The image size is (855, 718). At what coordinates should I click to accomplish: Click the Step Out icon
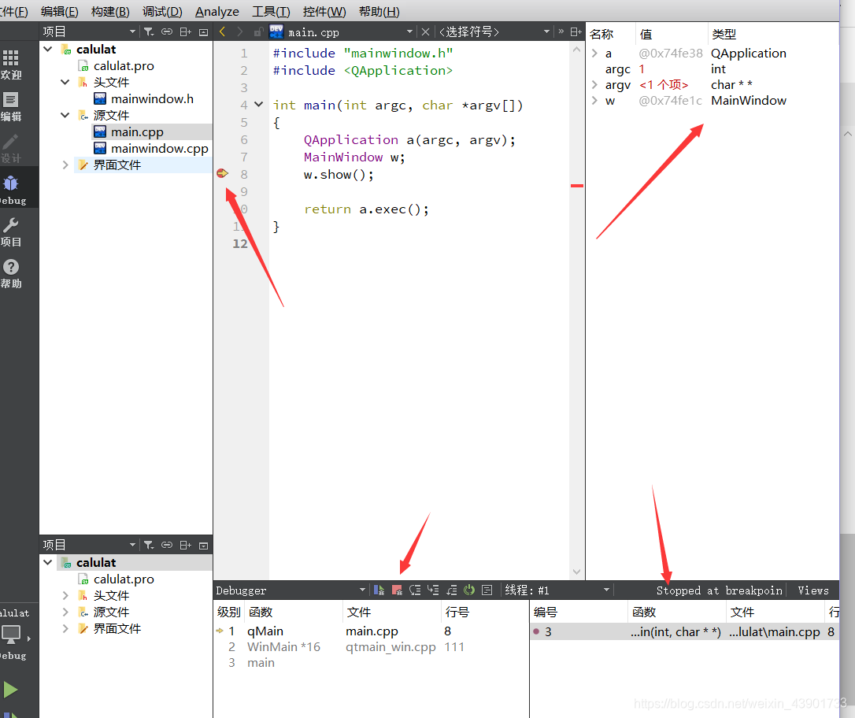tap(451, 590)
